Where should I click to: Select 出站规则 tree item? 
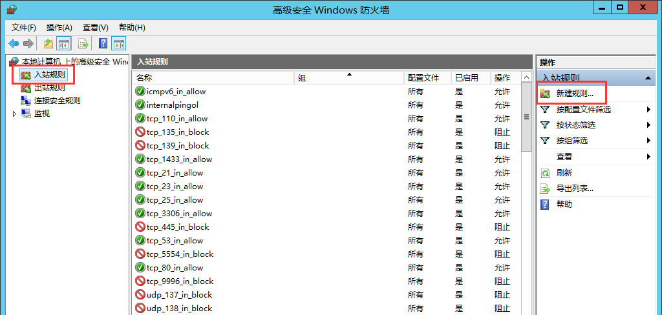49,88
